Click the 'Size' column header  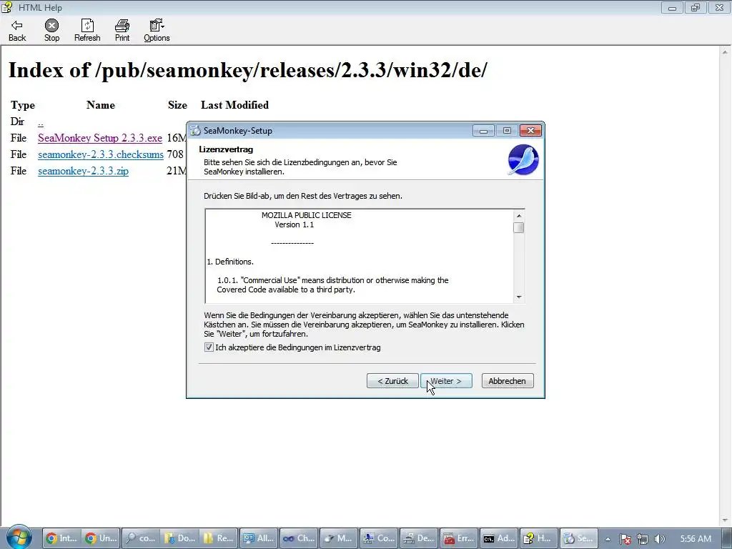point(177,105)
